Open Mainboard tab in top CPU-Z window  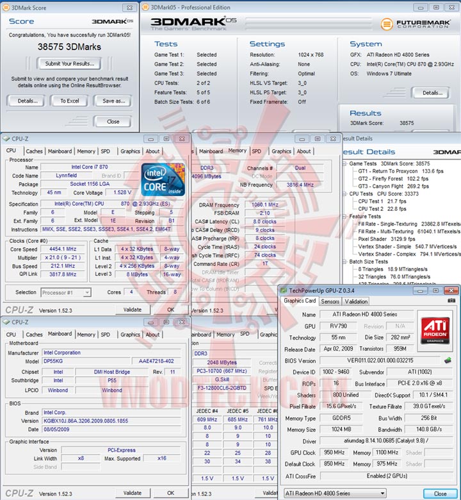pos(60,151)
